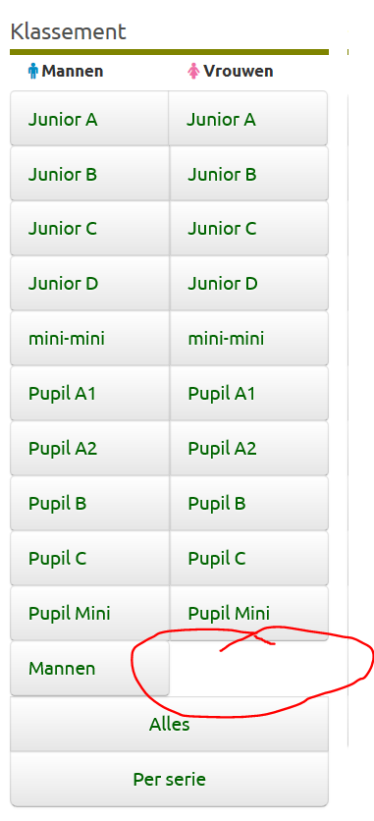374x821 pixels.
Task: Open Junior A ranking under Mannen
Action: 89,118
